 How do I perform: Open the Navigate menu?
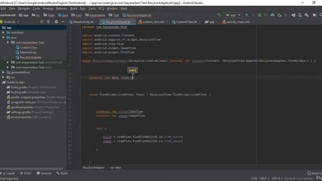coord(24,9)
